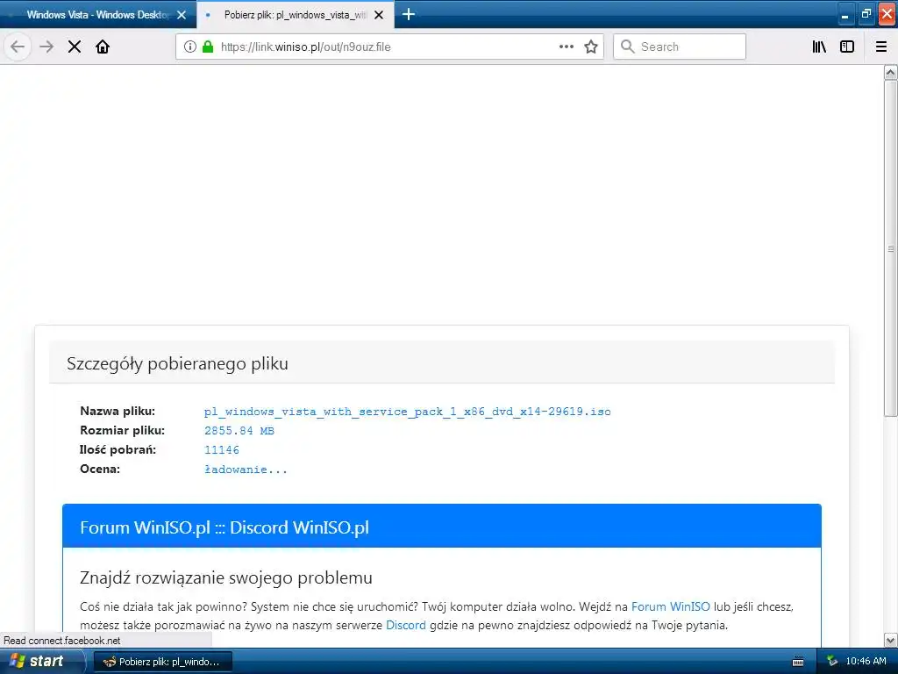This screenshot has height=674, width=898.
Task: Restore down the Firefox window
Action: click(866, 15)
